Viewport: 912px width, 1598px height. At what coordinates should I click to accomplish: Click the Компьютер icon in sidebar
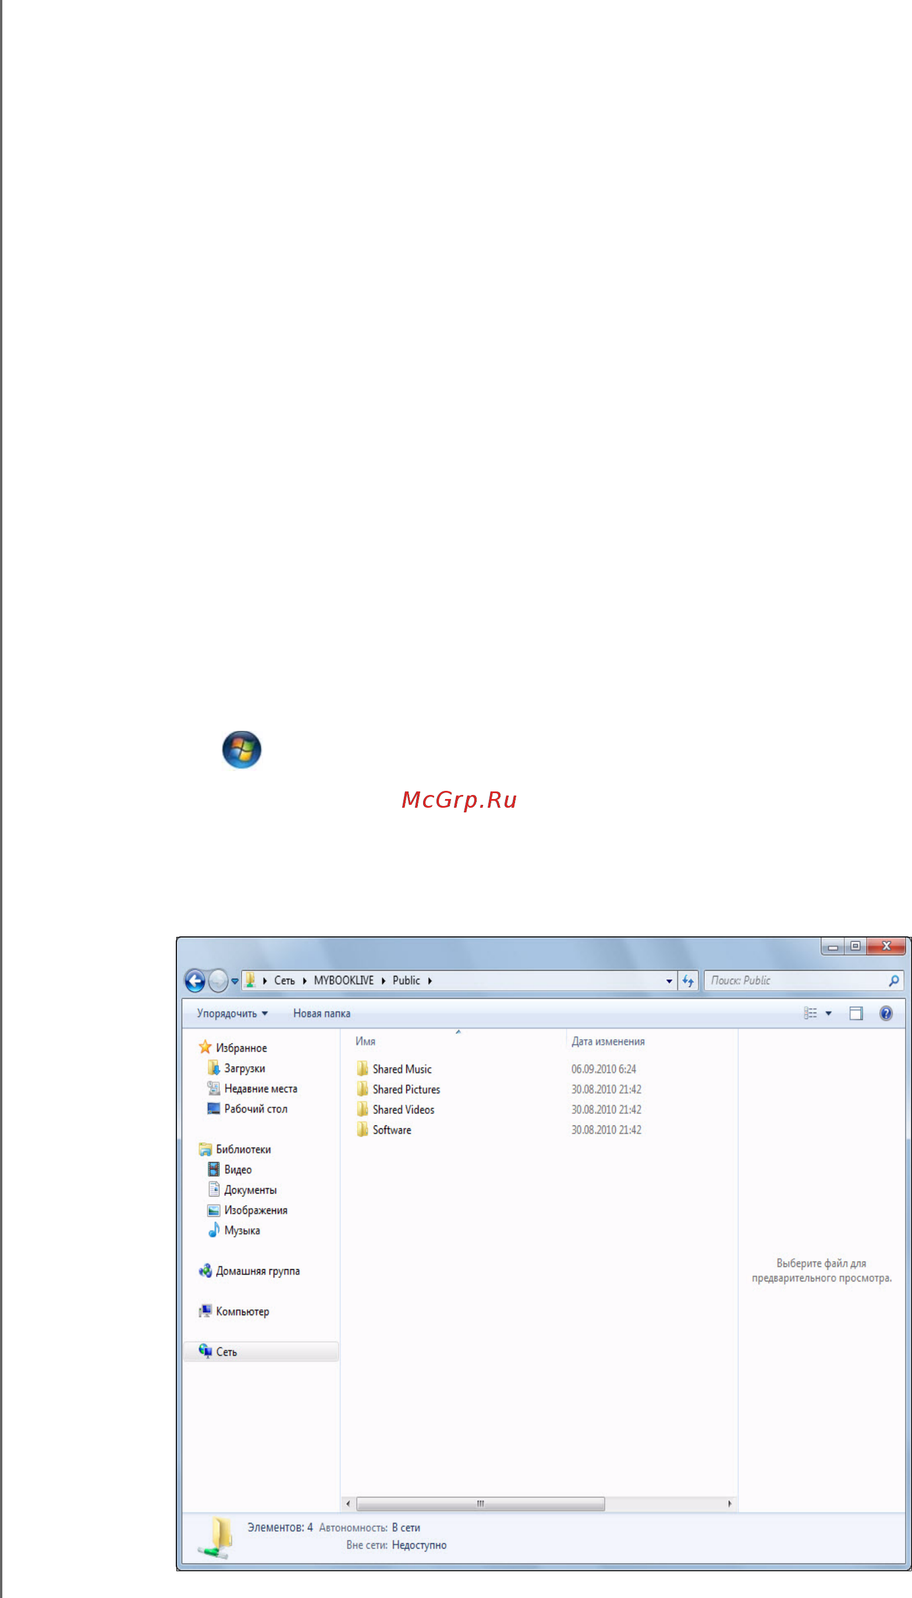pos(205,1311)
